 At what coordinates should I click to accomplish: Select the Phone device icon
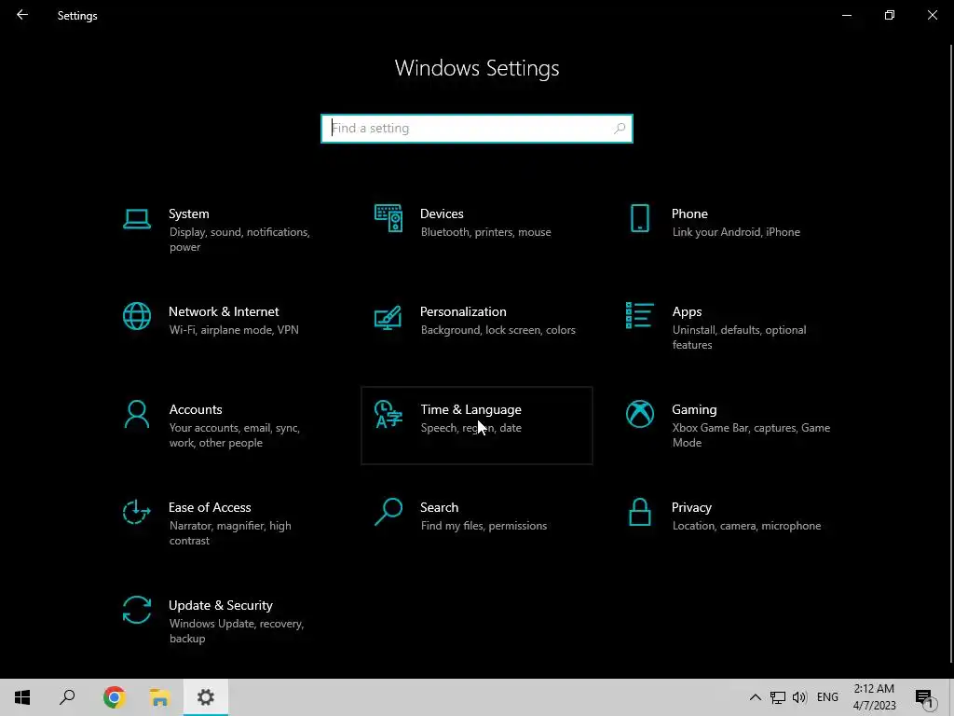pyautogui.click(x=639, y=218)
